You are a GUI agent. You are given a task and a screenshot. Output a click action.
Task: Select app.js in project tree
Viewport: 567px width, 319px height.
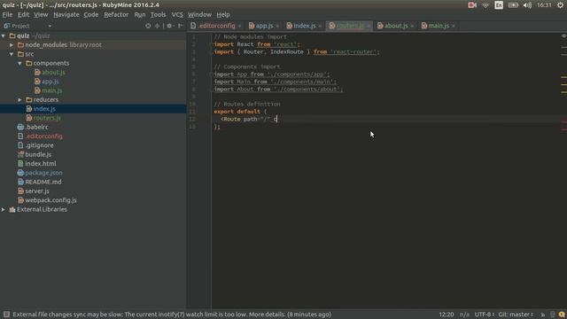[x=50, y=82]
